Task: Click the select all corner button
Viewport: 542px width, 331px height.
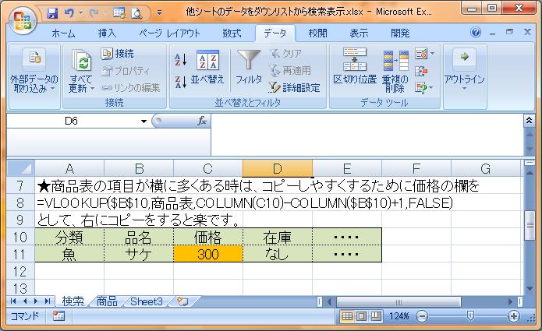Action: (21, 168)
